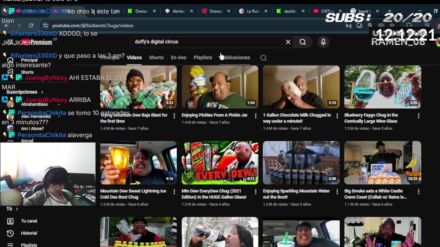Open more options for 1 Gallon Chocolate Milk video
This screenshot has width=440, height=247.
point(337,116)
